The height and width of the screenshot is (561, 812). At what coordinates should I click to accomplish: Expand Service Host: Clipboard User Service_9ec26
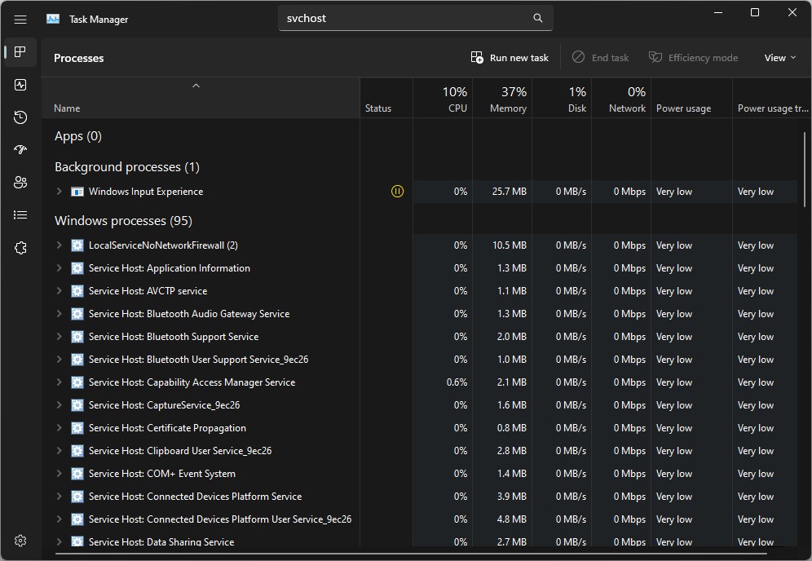coord(59,450)
